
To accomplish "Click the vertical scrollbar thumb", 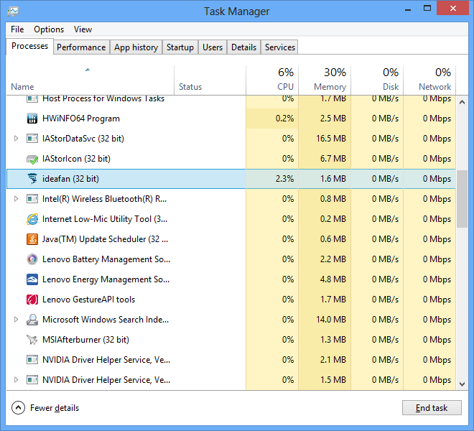I will pos(462,199).
